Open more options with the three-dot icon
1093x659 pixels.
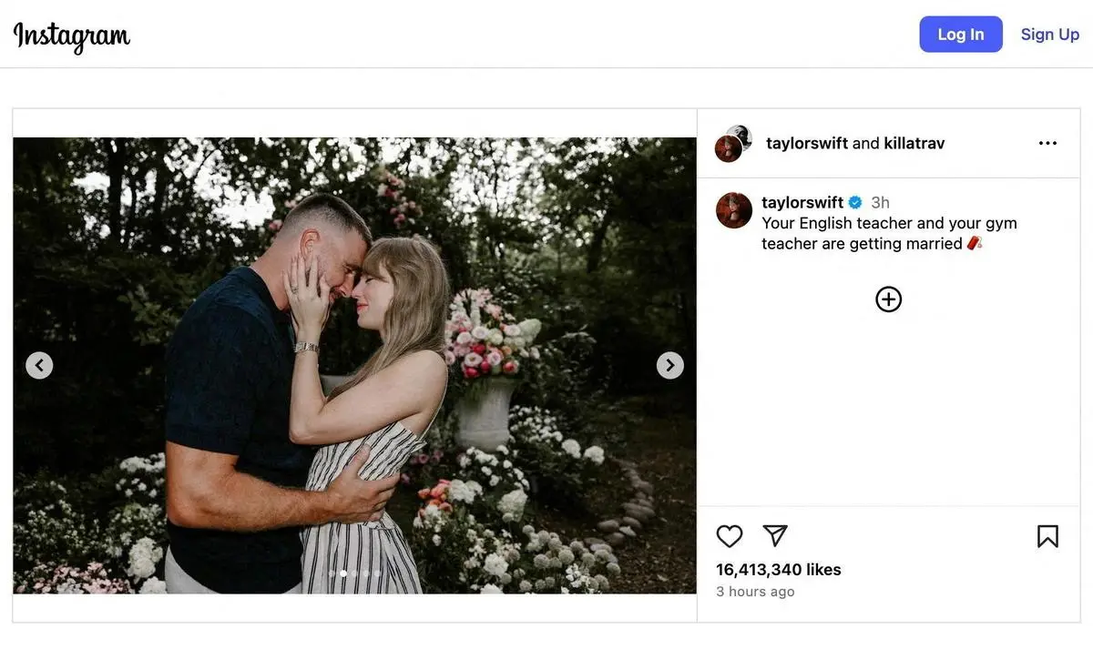click(x=1047, y=143)
